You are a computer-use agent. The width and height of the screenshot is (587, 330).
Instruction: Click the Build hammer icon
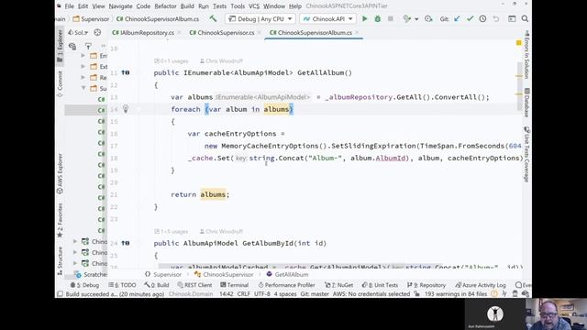click(x=213, y=18)
